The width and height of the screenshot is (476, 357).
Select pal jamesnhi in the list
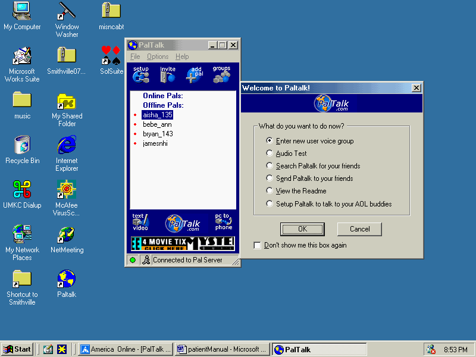pyautogui.click(x=155, y=143)
